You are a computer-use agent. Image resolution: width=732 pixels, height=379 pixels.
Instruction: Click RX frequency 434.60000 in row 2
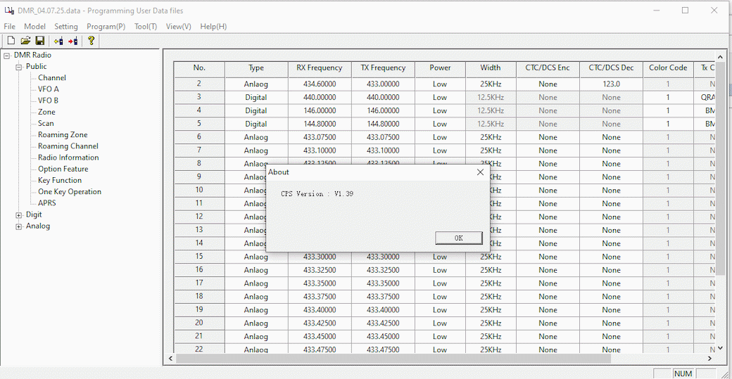[320, 84]
